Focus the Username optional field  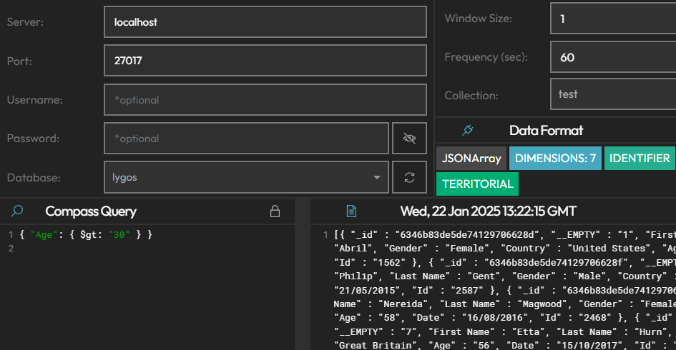(x=265, y=100)
